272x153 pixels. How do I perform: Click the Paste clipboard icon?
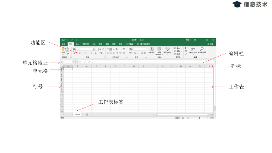pyautogui.click(x=64, y=50)
